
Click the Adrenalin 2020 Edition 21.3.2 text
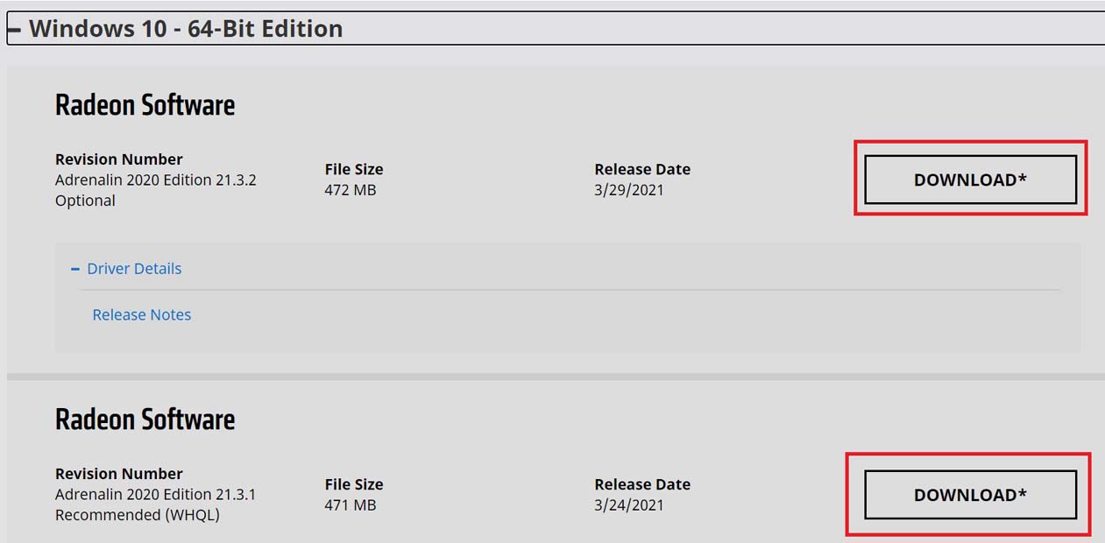[156, 180]
